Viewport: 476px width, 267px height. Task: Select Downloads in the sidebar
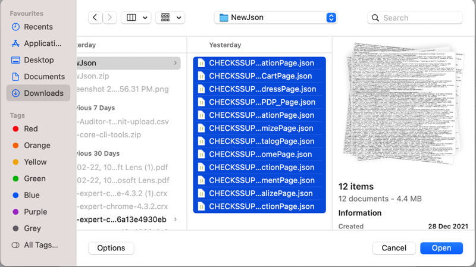coord(43,93)
